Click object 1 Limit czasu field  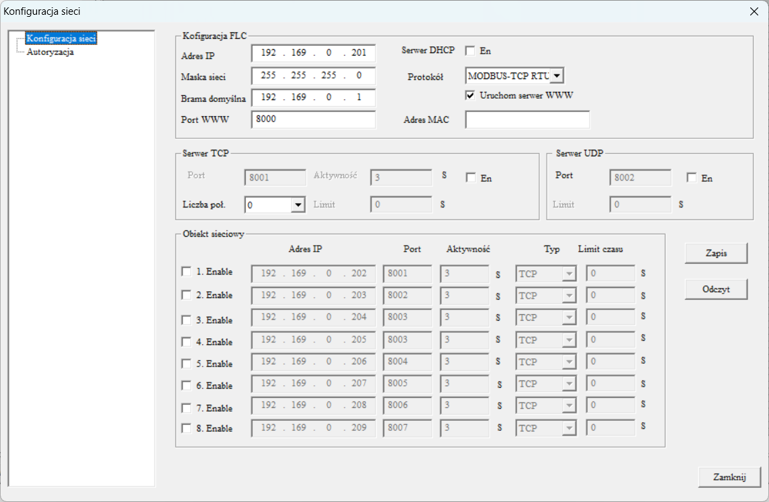[610, 274]
